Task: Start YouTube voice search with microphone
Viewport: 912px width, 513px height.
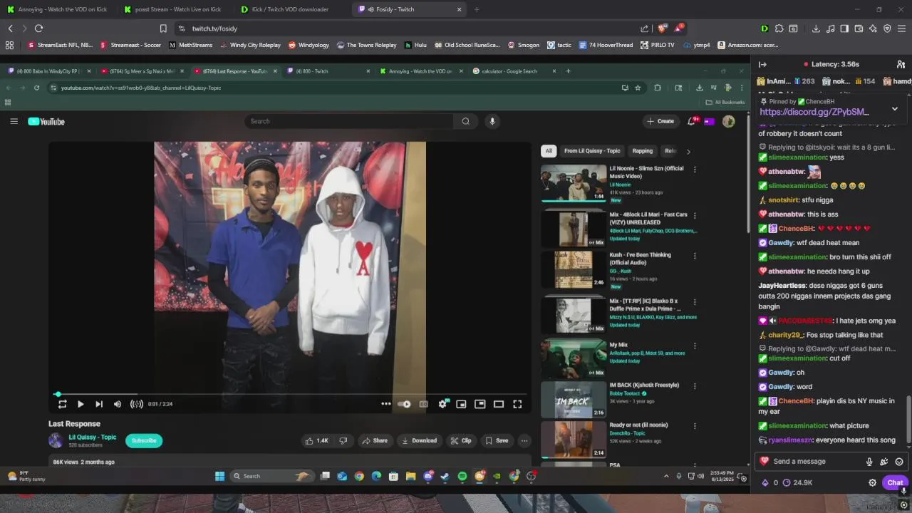Action: point(492,121)
